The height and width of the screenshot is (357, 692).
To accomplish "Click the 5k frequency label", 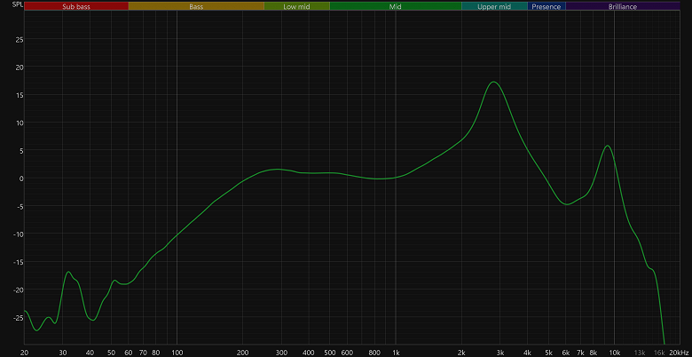I will [x=548, y=353].
